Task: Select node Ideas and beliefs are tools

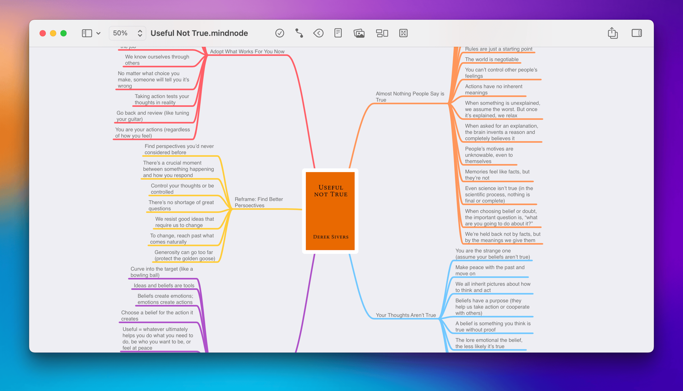Action: [x=164, y=286]
